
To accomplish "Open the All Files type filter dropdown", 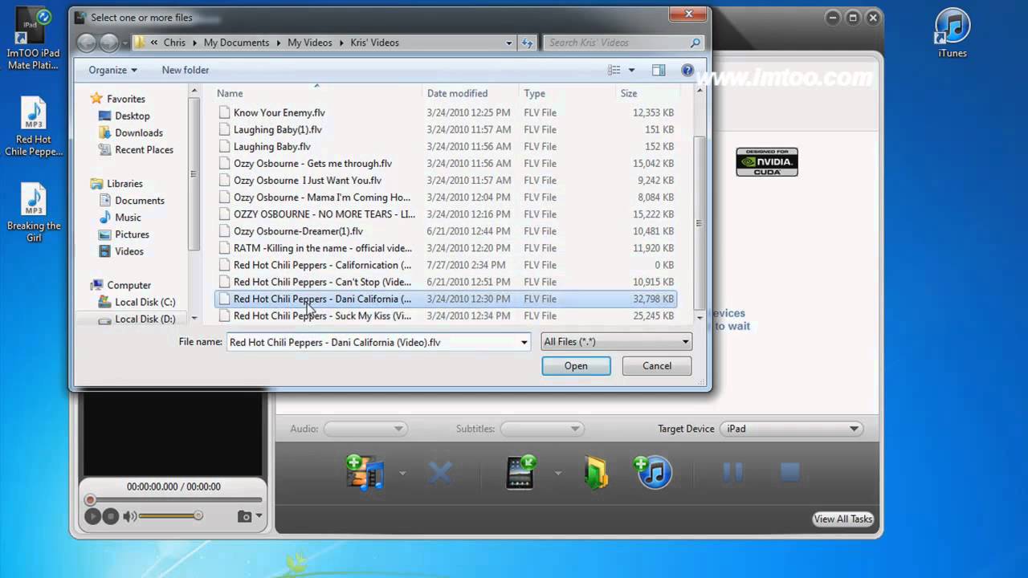I will click(x=617, y=342).
